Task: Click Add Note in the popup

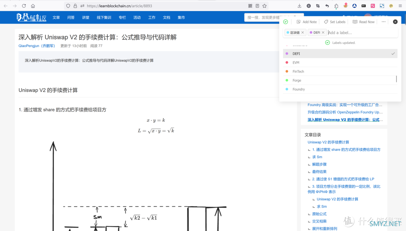Action: pyautogui.click(x=307, y=22)
